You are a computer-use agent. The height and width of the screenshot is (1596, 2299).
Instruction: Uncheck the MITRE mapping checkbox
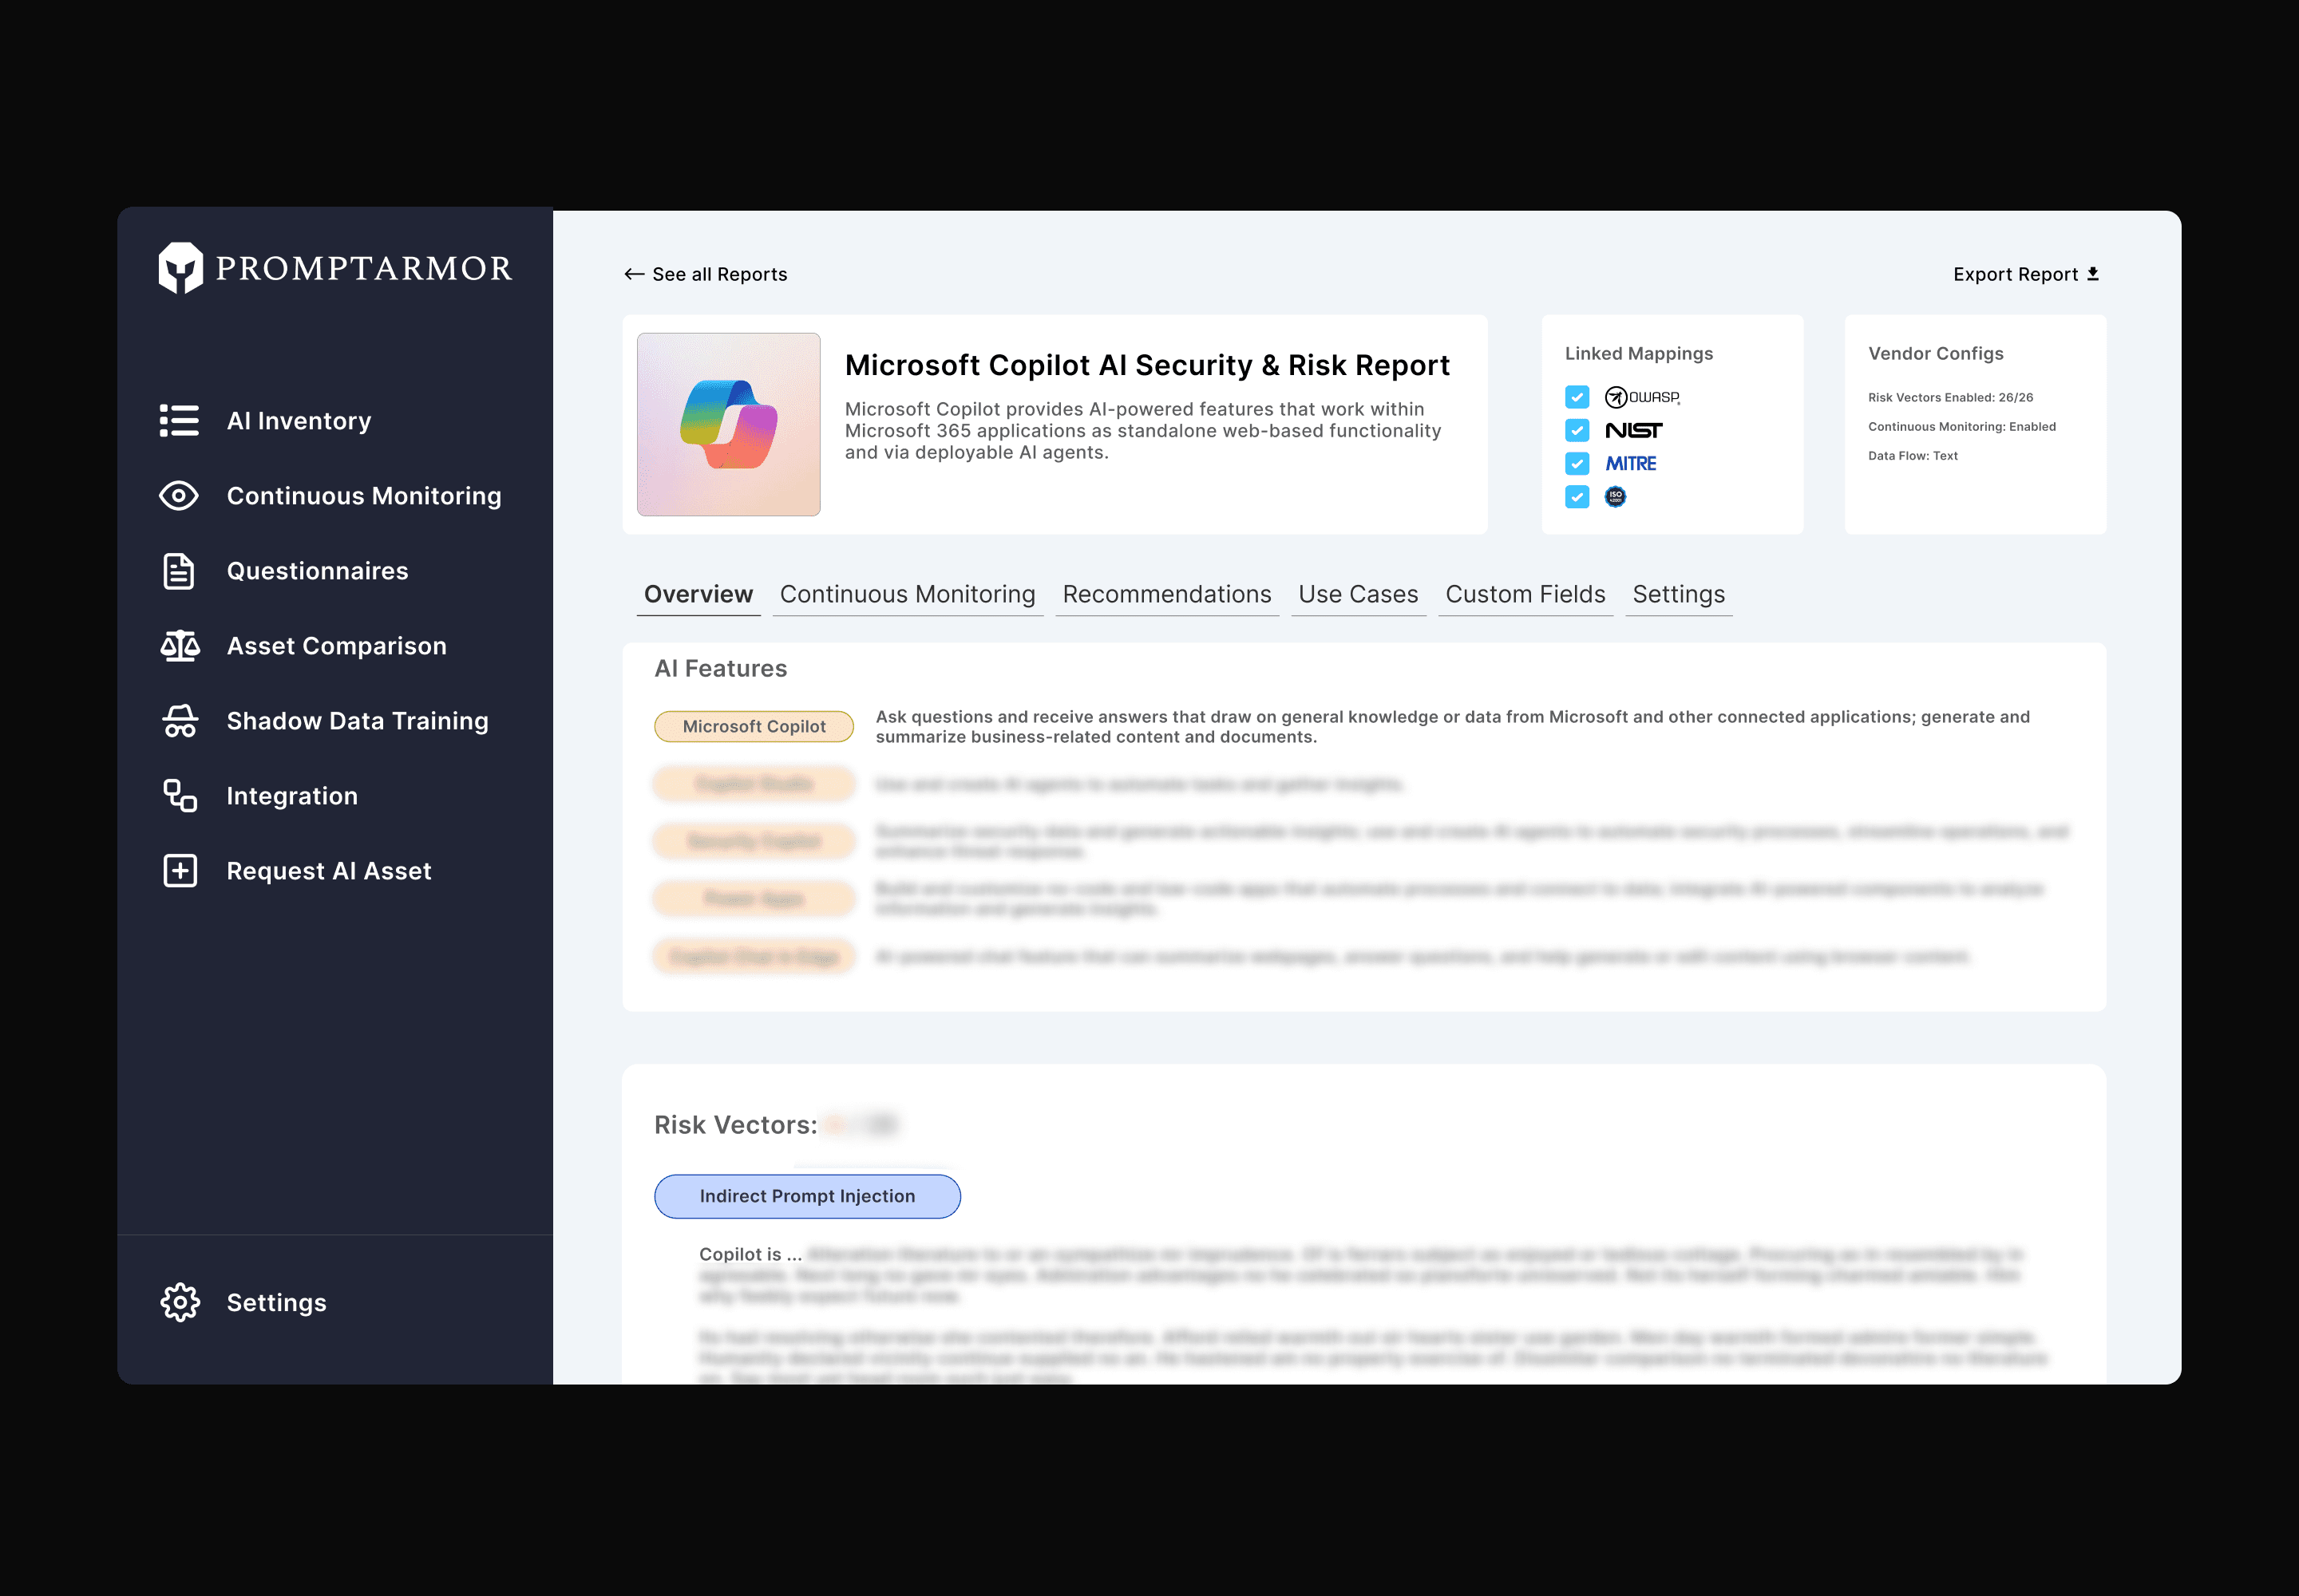1577,463
